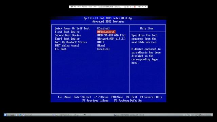217x122 pixels.
Task: Open the Macros menu in viewer toolbar
Action: [84, 7]
